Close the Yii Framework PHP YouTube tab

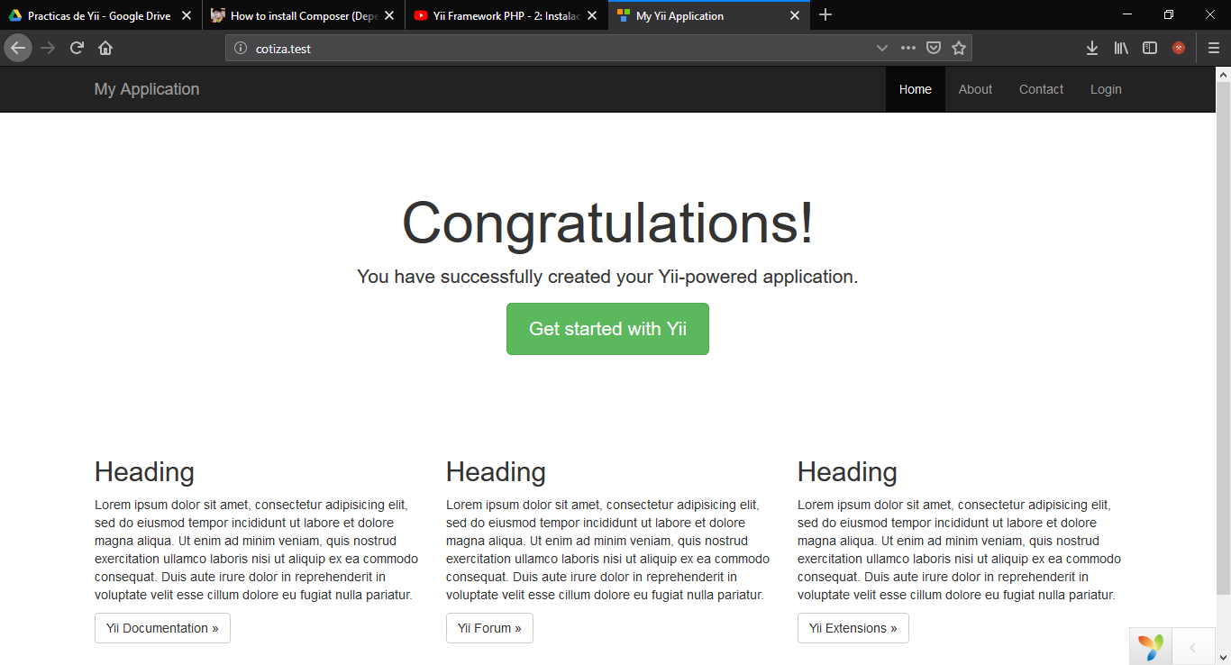pos(592,15)
